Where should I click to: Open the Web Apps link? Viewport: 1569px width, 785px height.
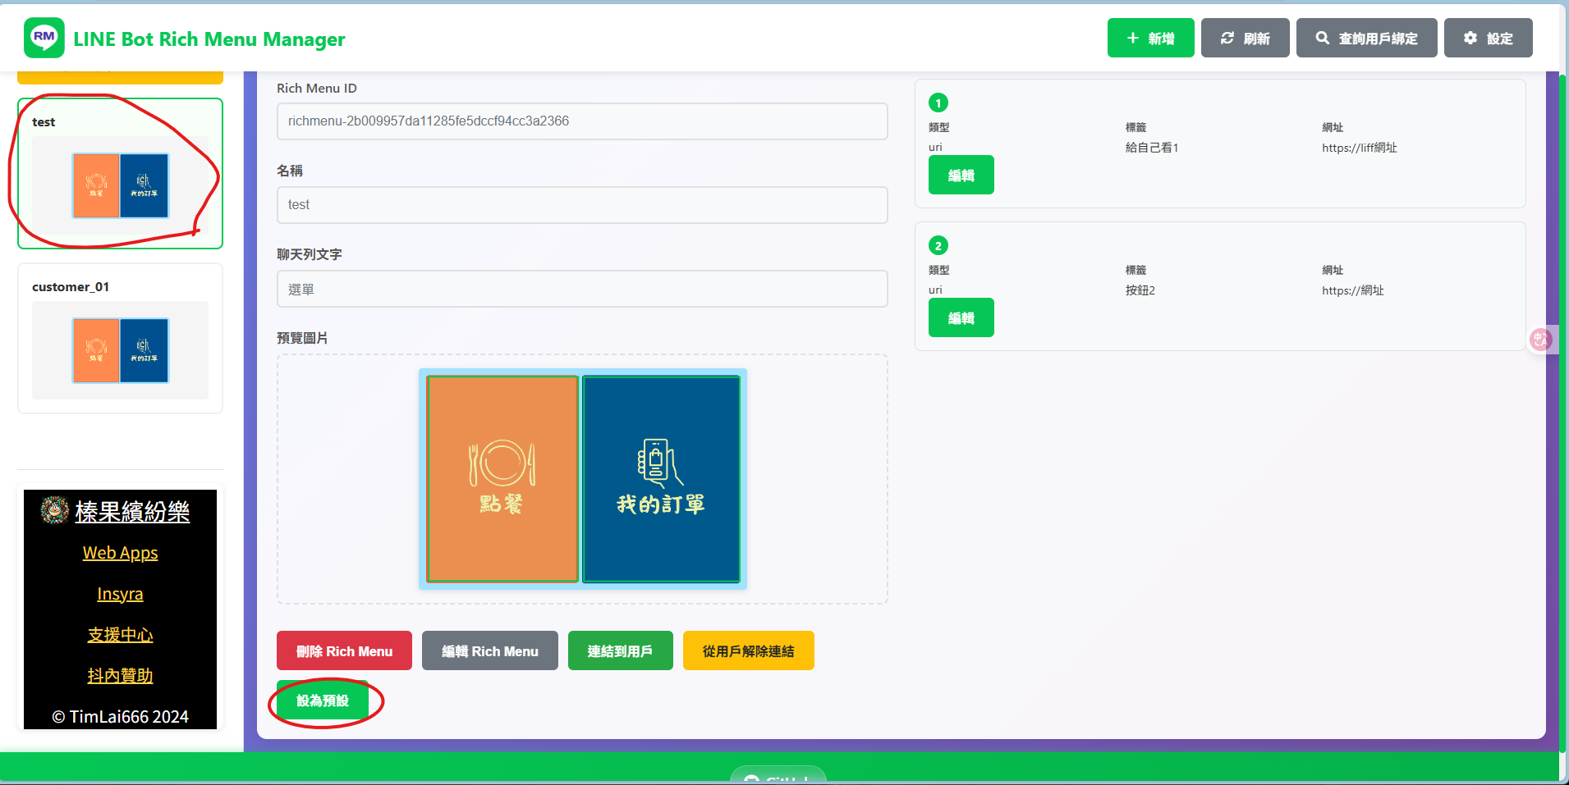(x=120, y=553)
